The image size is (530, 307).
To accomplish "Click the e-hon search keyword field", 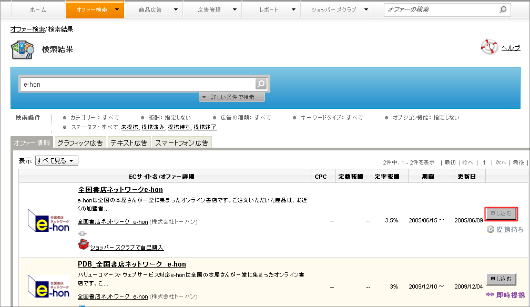I will pos(138,84).
